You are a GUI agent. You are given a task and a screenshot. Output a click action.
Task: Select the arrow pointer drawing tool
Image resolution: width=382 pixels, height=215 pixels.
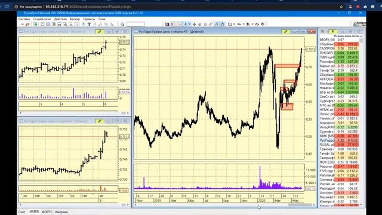point(248,24)
